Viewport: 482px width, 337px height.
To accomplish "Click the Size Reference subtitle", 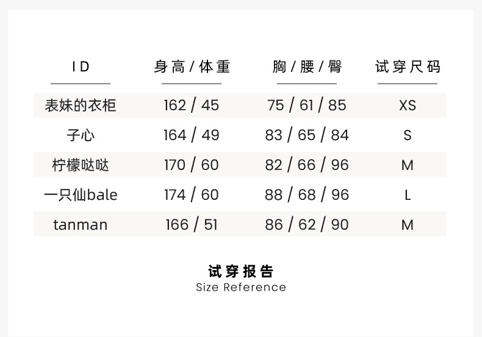I will pos(241,287).
